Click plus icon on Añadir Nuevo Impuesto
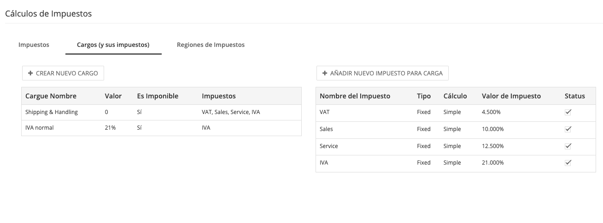This screenshot has width=603, height=223. coord(325,73)
